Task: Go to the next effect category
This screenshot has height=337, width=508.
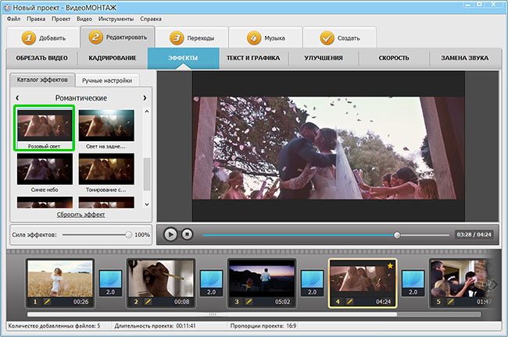Action: coord(145,98)
